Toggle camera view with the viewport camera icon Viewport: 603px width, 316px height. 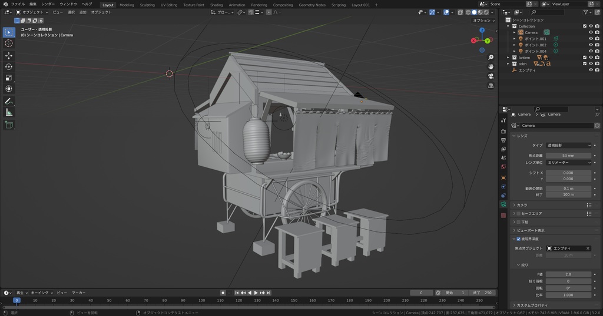tap(491, 76)
